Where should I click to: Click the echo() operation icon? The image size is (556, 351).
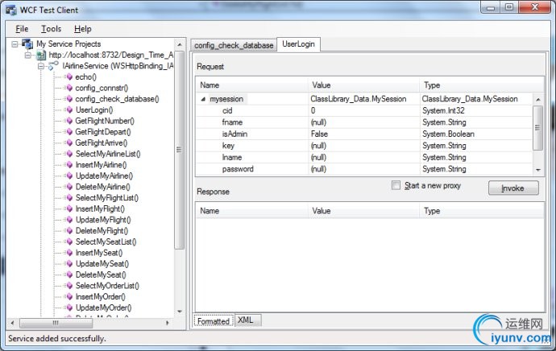69,76
